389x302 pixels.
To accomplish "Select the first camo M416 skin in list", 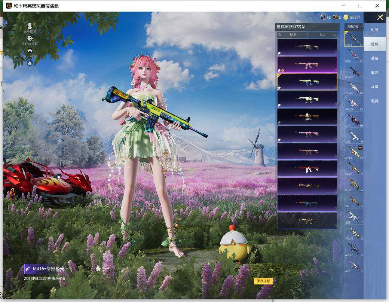I will (x=307, y=47).
